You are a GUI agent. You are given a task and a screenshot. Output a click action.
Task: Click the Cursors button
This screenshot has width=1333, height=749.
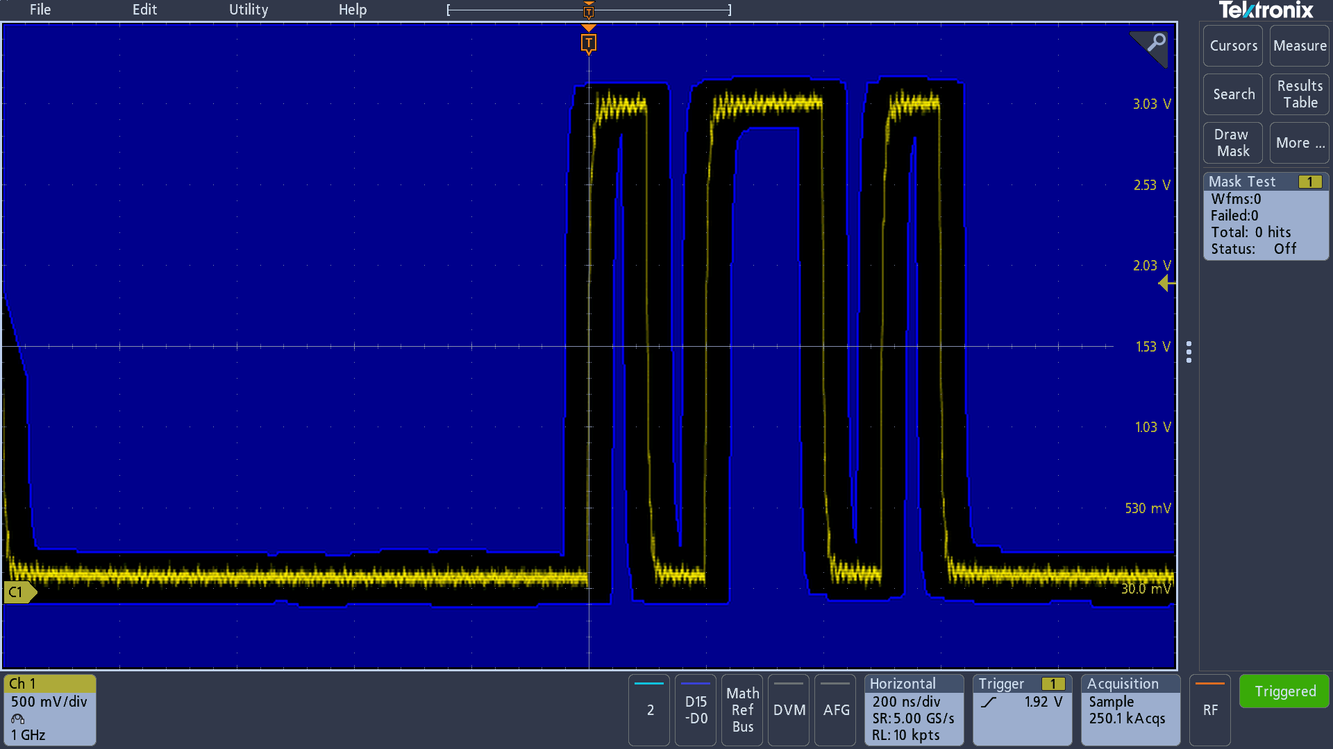[x=1233, y=46]
